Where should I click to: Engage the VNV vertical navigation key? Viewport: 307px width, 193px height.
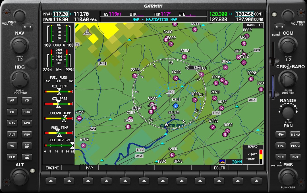tap(27, 135)
